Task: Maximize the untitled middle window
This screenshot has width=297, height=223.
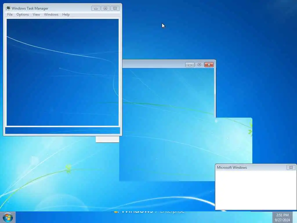Action: point(199,65)
